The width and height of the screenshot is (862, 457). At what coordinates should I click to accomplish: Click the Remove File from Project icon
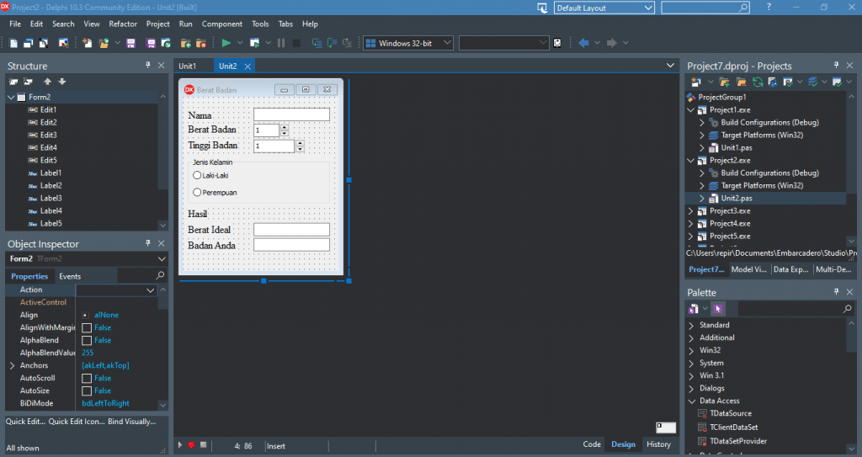pos(201,43)
